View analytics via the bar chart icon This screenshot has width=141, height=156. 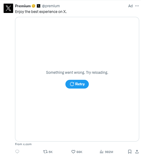[x=101, y=152]
